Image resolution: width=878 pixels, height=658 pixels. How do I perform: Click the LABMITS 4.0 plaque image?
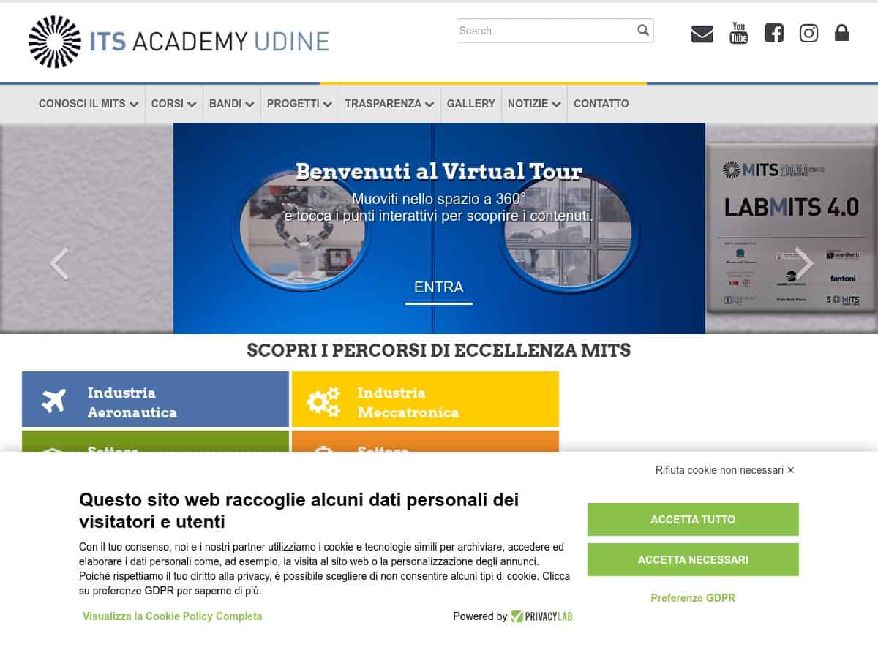tap(791, 228)
